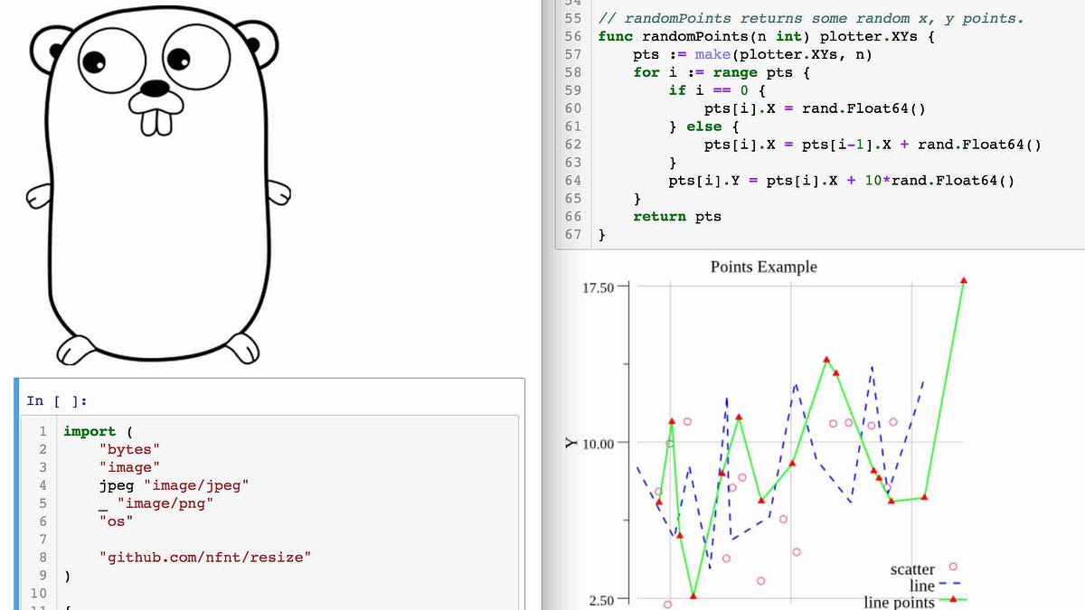Click the scatter legend label text
Viewport: 1085px width, 610px height.
(912, 569)
